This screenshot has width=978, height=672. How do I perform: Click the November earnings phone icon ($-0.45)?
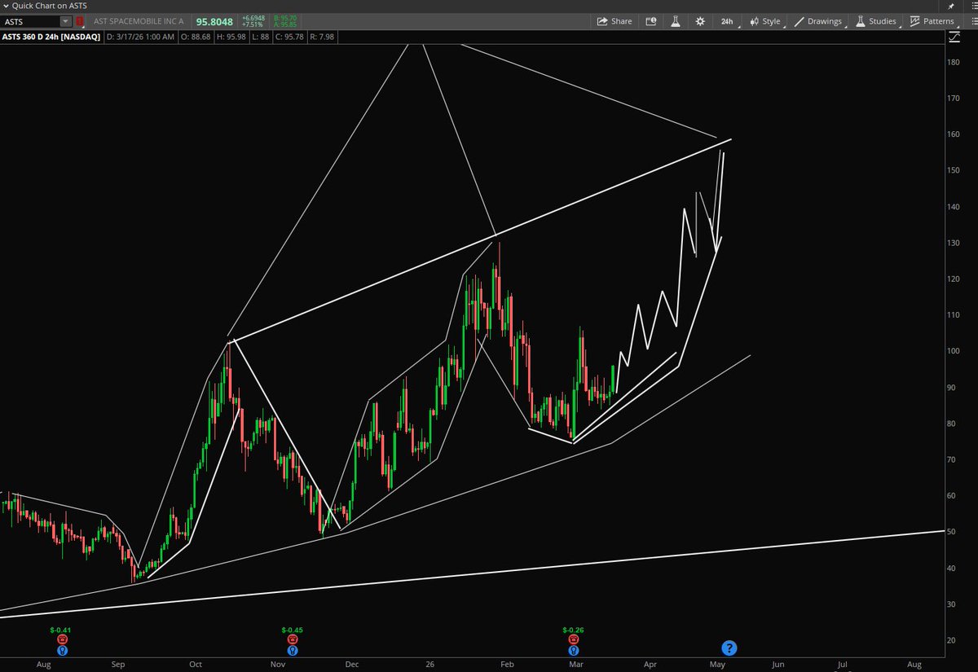click(x=292, y=640)
